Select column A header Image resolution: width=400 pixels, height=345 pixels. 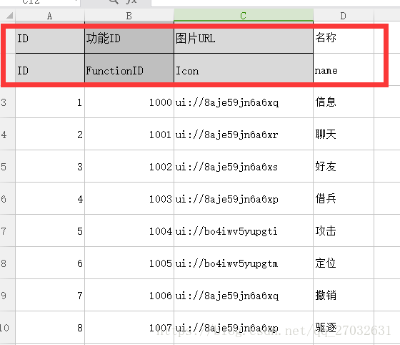[x=50, y=16]
